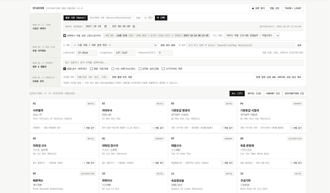Expand the A 내장 location dropdown
Image resolution: width=330 pixels, height=193 pixels.
114,45
